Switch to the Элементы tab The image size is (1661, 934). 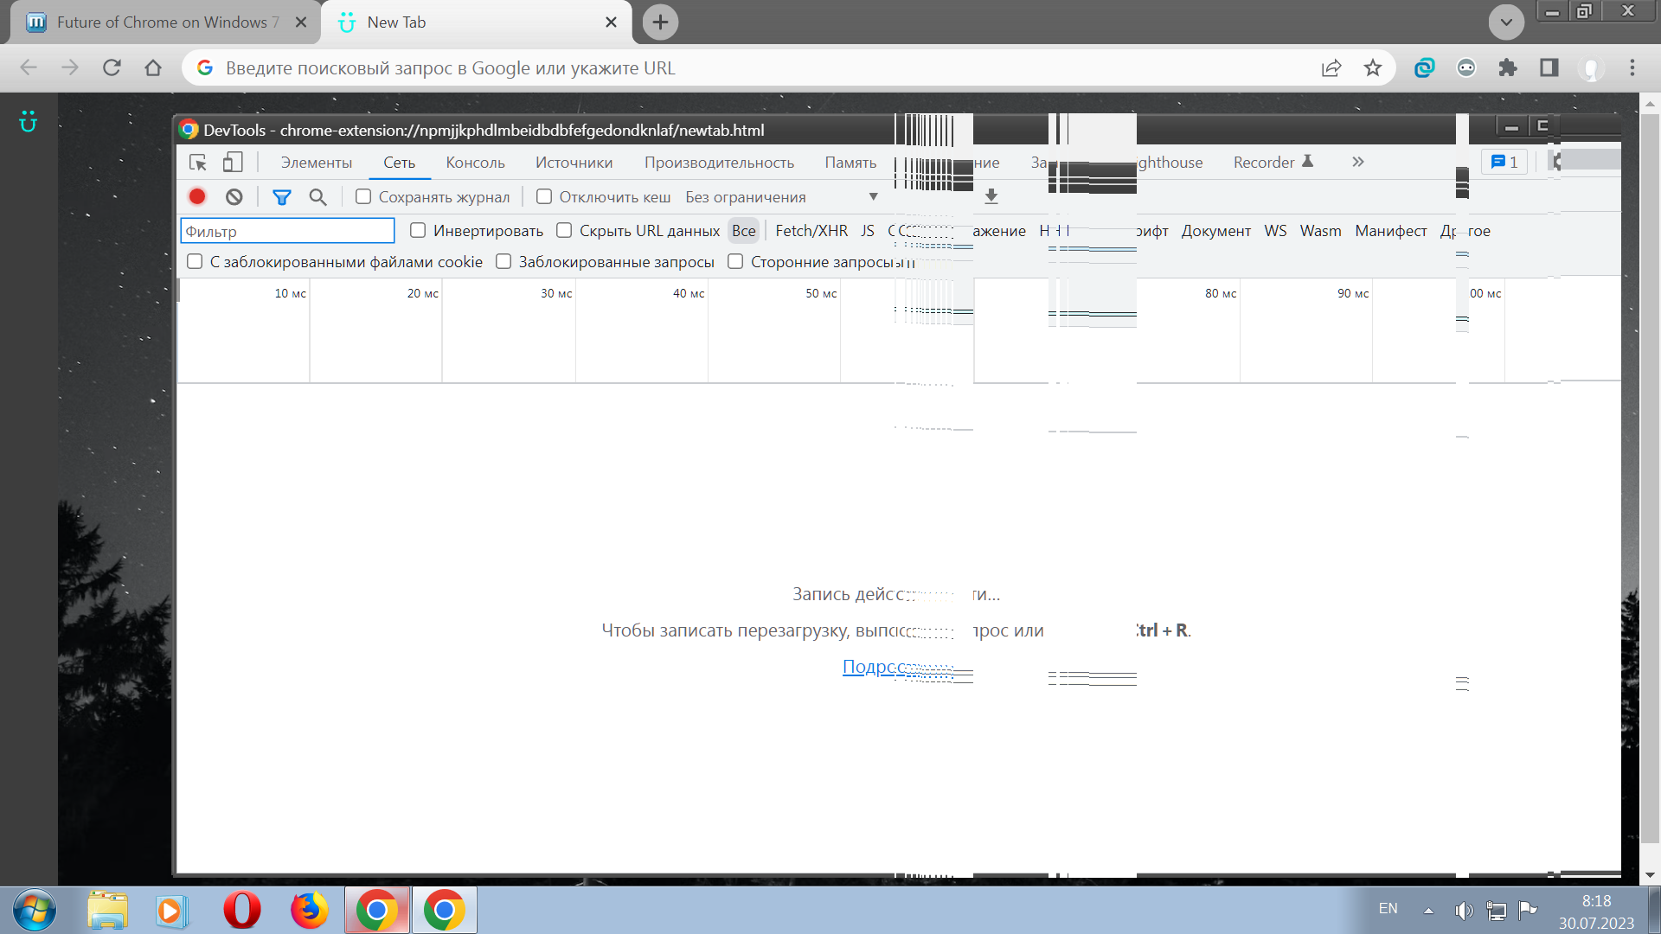pyautogui.click(x=317, y=163)
